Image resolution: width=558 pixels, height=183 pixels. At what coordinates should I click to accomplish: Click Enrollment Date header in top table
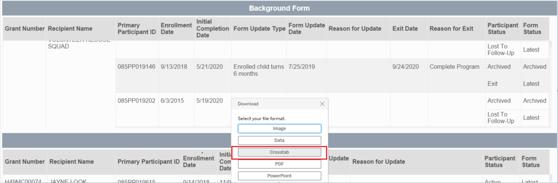coord(176,29)
